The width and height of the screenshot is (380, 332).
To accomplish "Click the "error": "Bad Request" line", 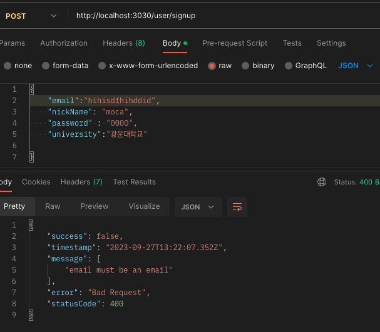I will tap(98, 293).
